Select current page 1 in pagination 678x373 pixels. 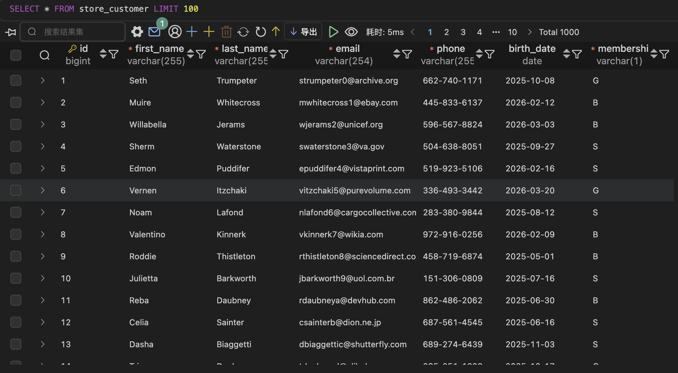point(430,32)
